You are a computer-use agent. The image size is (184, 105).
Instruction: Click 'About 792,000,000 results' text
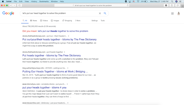(39, 26)
